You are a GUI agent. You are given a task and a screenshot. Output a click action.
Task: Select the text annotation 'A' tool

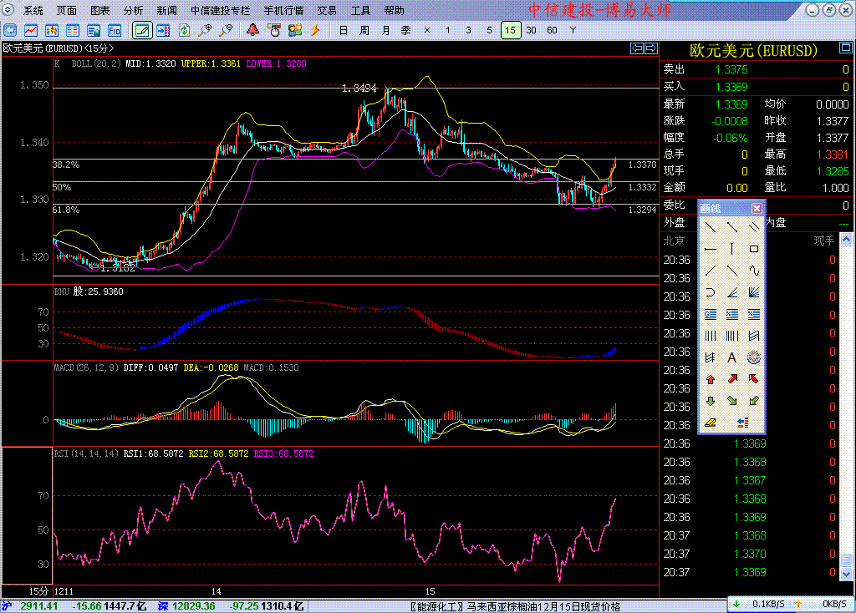pyautogui.click(x=731, y=357)
